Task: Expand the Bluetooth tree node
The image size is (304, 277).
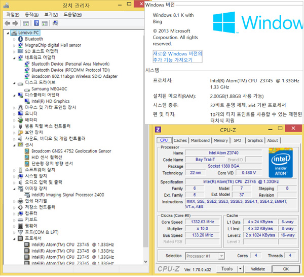Action: pyautogui.click(x=14, y=39)
